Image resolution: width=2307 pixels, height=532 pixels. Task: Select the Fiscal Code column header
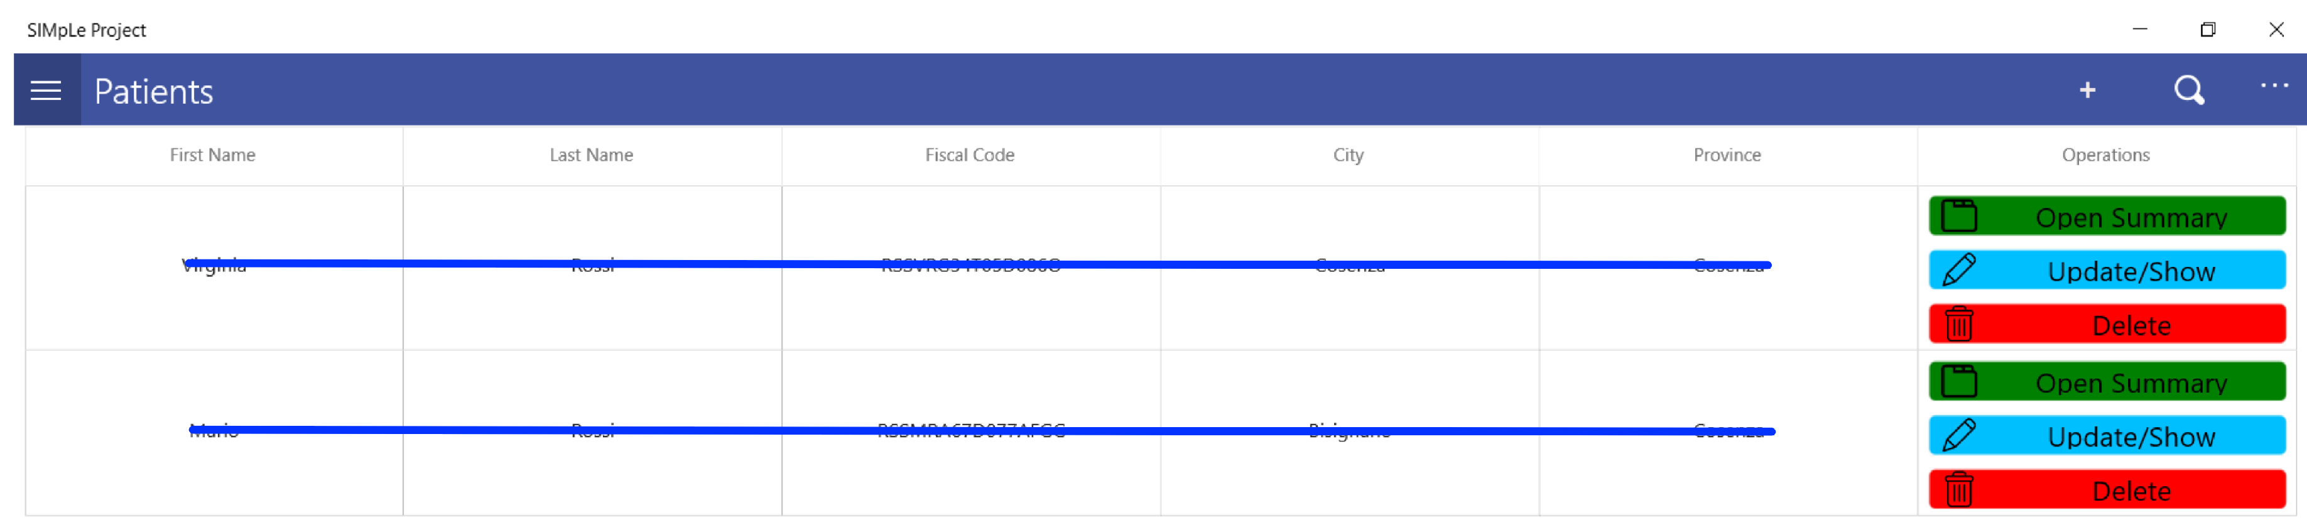(969, 155)
